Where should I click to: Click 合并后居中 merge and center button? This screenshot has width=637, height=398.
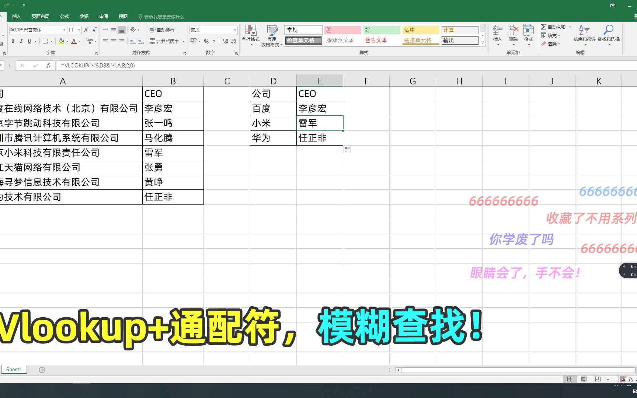pyautogui.click(x=164, y=41)
